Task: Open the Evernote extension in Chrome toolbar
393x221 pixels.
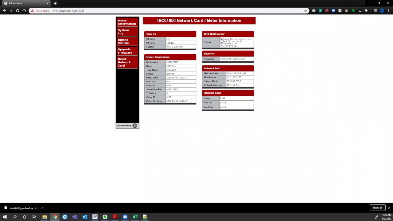Action: pos(353,11)
